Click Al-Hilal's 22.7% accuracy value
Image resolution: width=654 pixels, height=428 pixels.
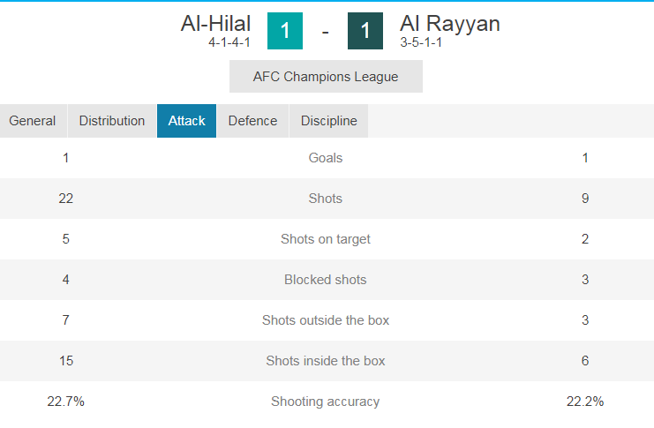click(65, 402)
